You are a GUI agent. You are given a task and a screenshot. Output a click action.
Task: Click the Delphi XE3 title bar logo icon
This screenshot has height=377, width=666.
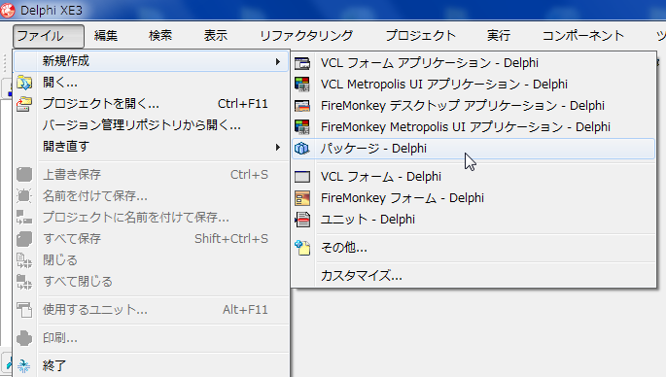click(7, 10)
